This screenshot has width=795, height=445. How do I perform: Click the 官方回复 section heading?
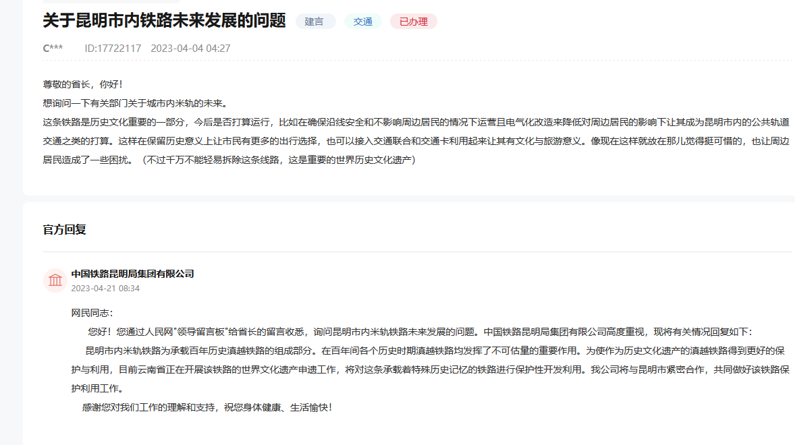[65, 230]
